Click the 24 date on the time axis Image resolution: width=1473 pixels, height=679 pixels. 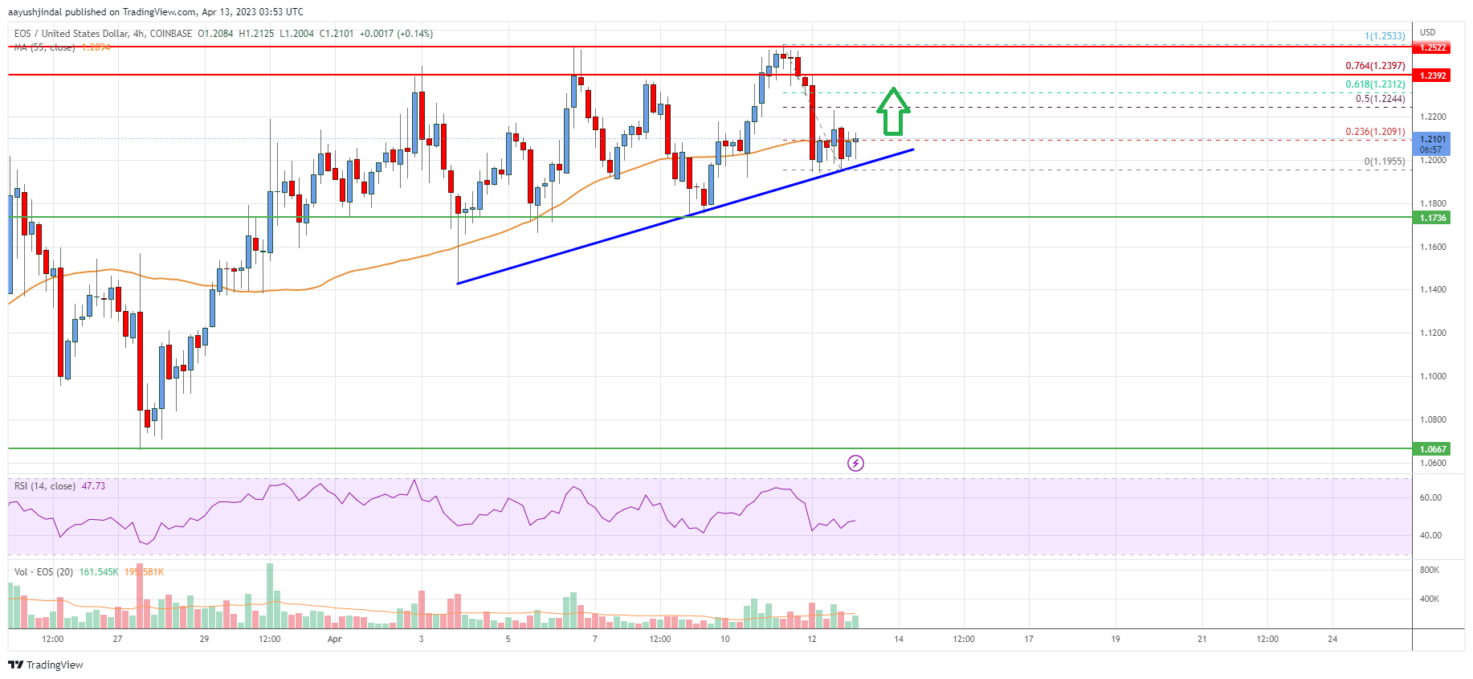click(x=1332, y=640)
